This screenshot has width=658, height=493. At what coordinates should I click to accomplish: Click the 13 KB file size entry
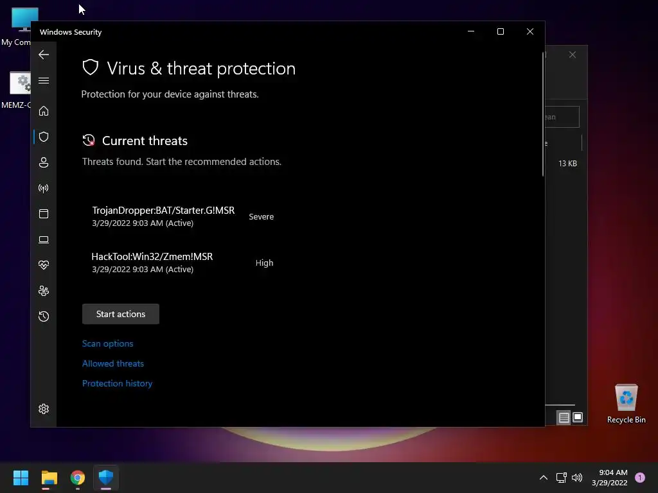click(x=567, y=164)
